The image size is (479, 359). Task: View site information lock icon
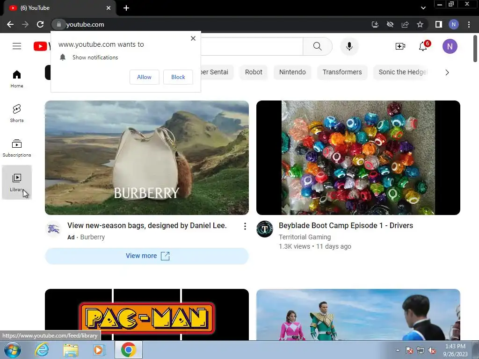tap(58, 24)
